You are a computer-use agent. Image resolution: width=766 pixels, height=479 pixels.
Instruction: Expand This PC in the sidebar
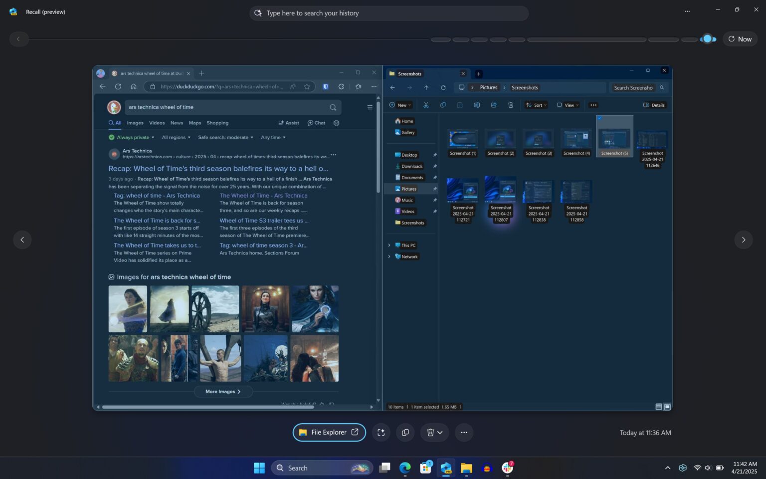[x=389, y=245]
